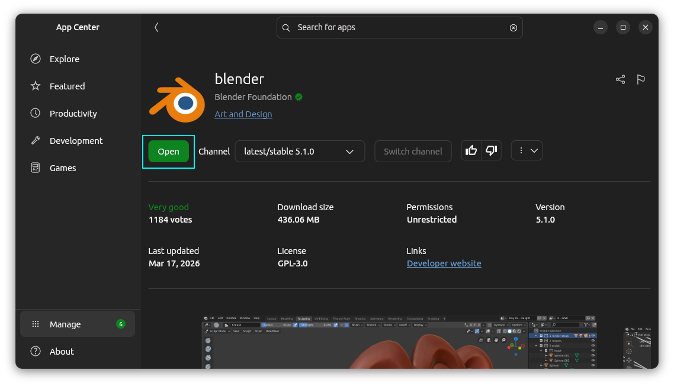Screen dimensions: 674x386
Task: Clear the search field using the X icon
Action: point(513,27)
